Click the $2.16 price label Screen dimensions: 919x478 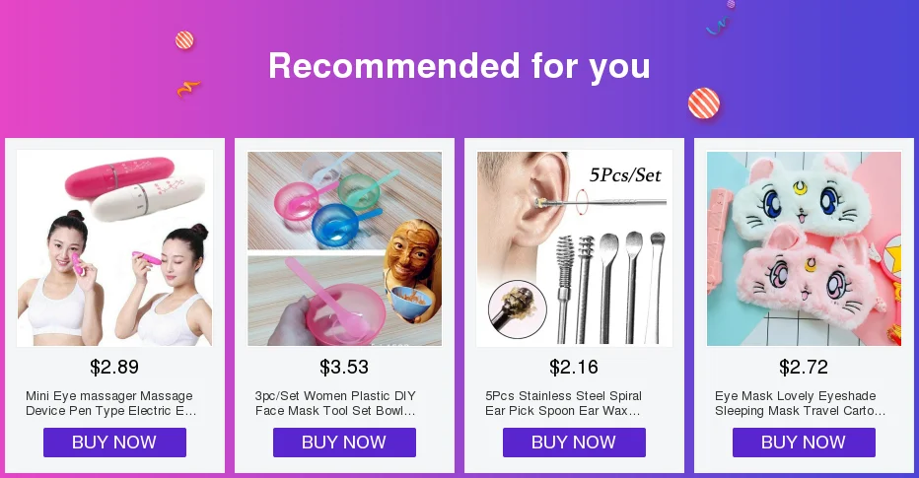click(x=574, y=368)
